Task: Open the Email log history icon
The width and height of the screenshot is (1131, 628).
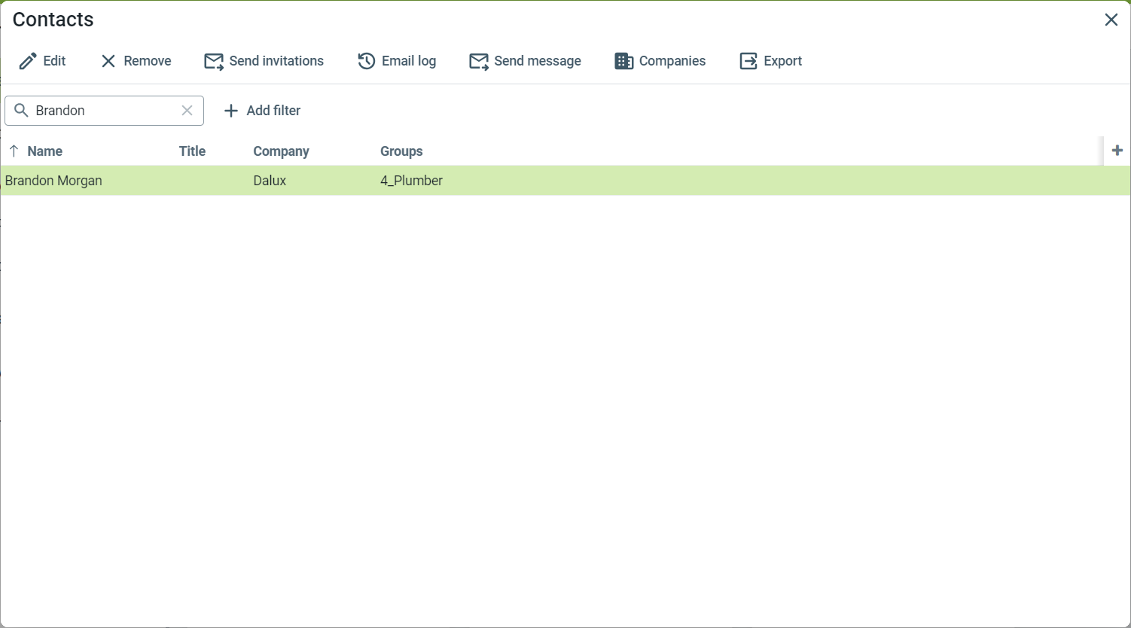Action: 367,62
